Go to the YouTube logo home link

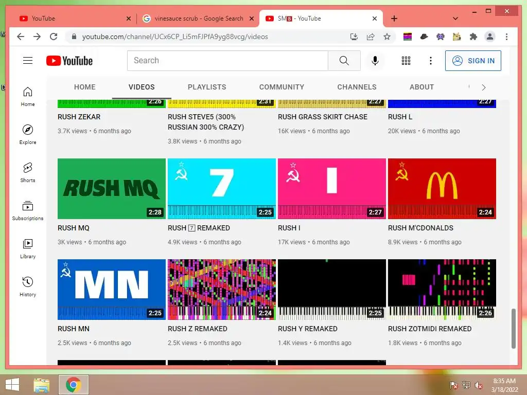[69, 61]
